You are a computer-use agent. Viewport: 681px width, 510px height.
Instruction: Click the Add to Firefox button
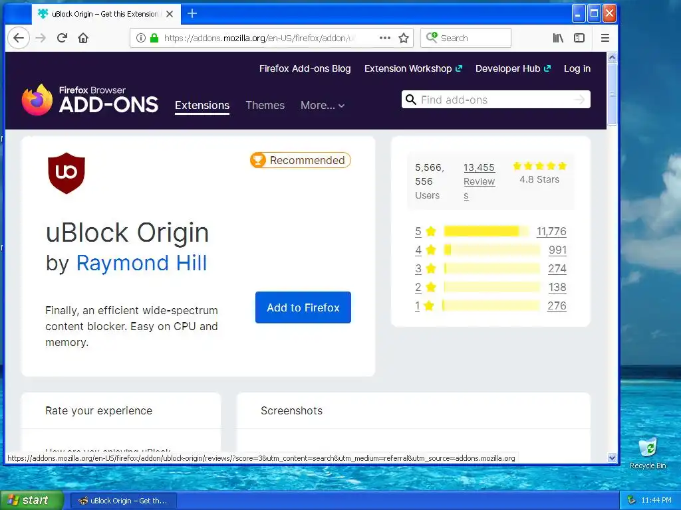tap(303, 307)
